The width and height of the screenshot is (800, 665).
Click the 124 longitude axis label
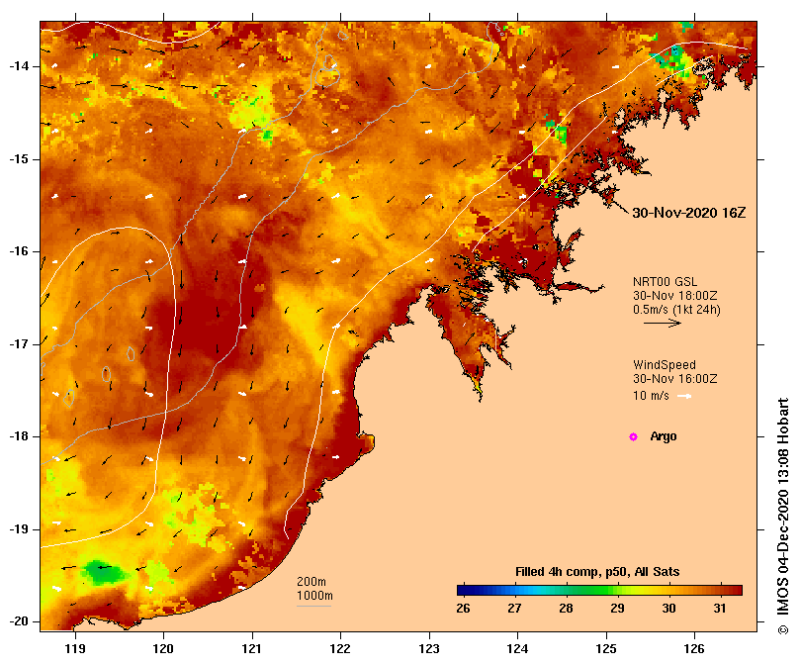518,649
